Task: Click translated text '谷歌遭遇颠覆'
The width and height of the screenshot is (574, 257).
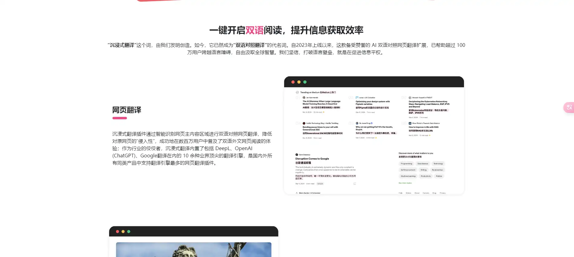Action: pyautogui.click(x=303, y=163)
